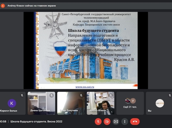This screenshot has width=172, height=128.
Task: Open the www.zss.sut.ru link on the slide
Action: pos(85,87)
